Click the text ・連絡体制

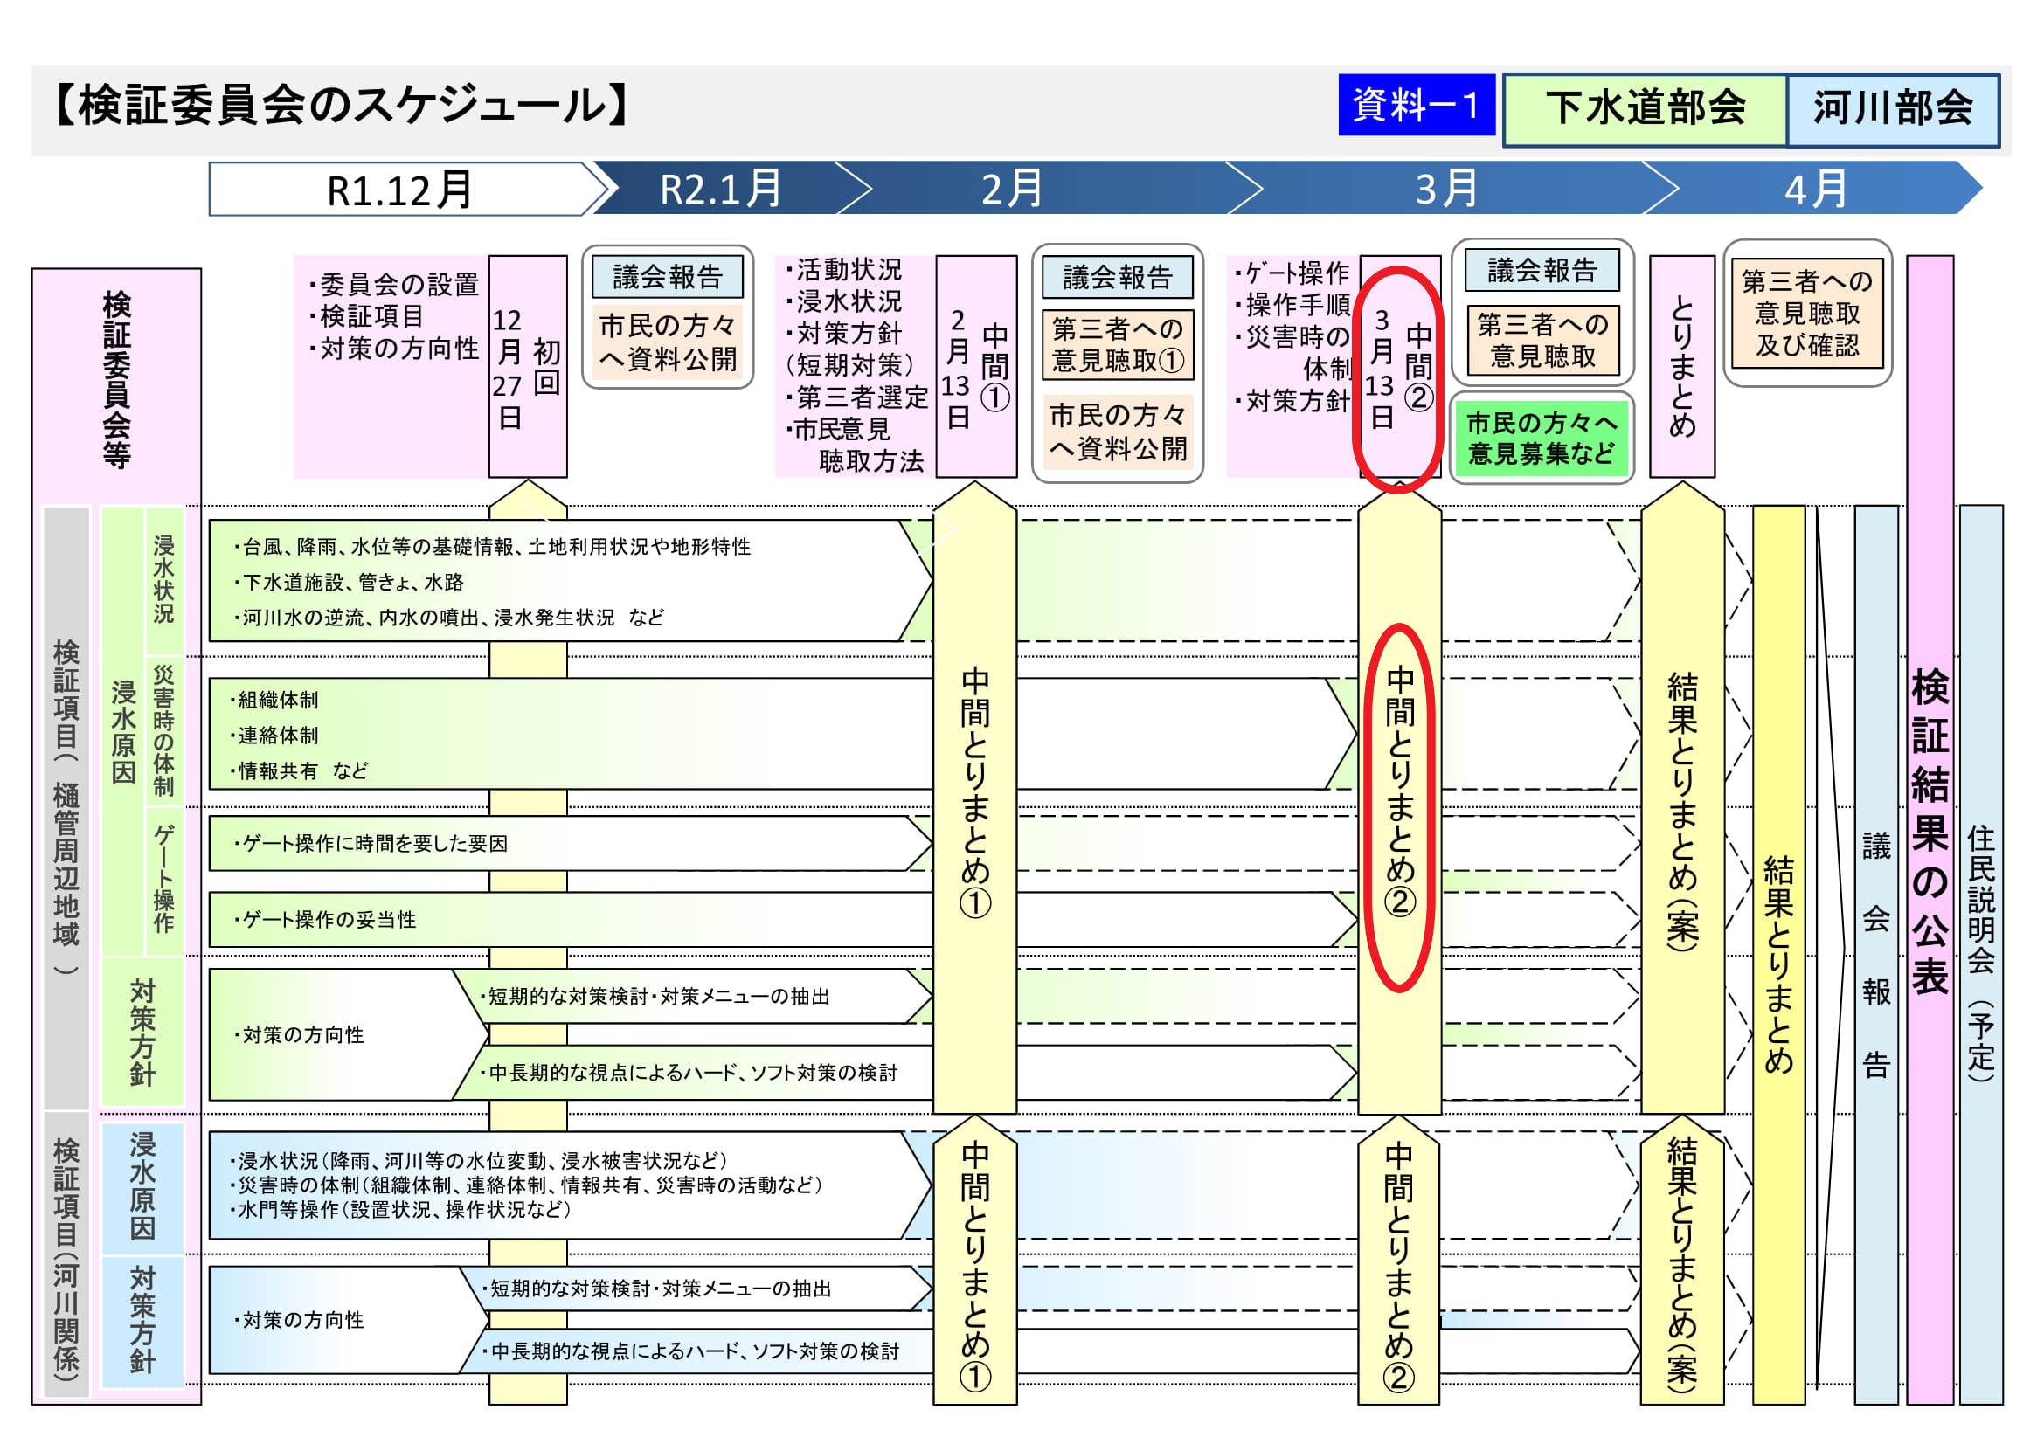tap(274, 736)
